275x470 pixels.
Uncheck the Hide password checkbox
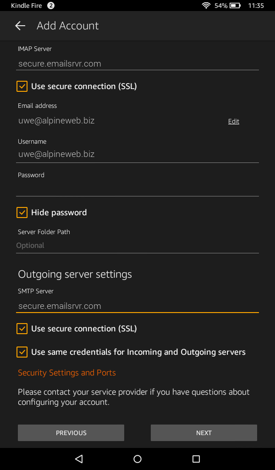coord(22,213)
